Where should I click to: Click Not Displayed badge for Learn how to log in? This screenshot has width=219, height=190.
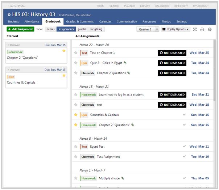pos(172,94)
